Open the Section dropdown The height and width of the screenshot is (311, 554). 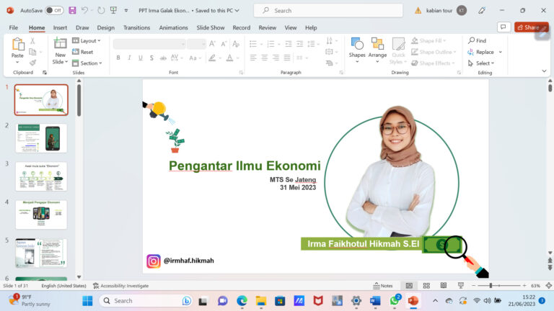coord(88,63)
